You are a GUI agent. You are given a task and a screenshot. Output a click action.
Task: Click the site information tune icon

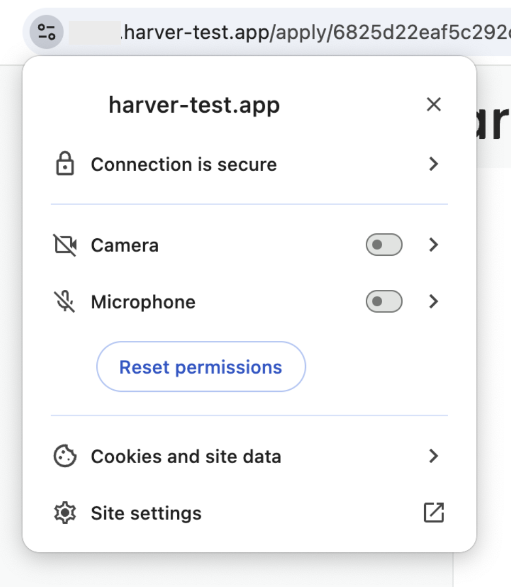point(46,32)
